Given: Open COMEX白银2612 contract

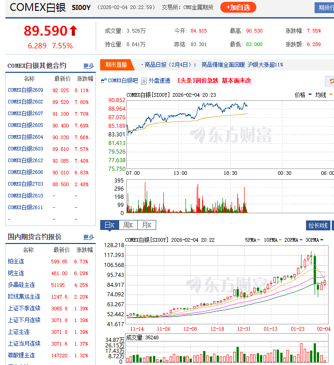Looking at the screenshot, I should point(25,161).
